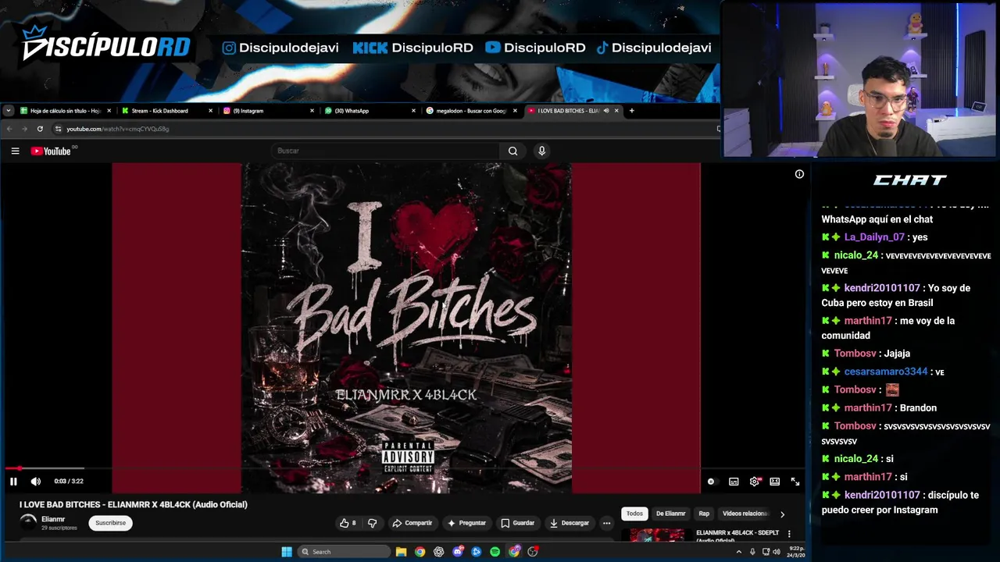Open the YouTube hamburger guide menu
Viewport: 1000px width, 562px height.
[15, 151]
